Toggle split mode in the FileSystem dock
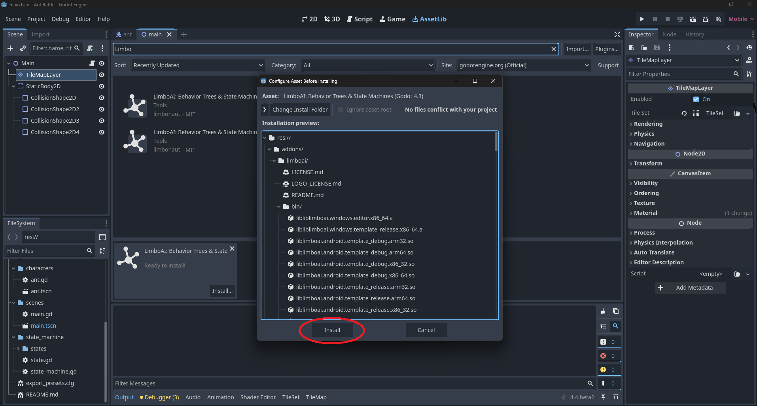Viewport: 757px width, 406px height. point(102,237)
